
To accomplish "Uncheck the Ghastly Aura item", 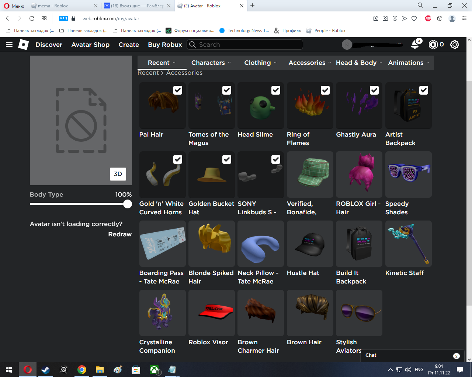I will (374, 90).
